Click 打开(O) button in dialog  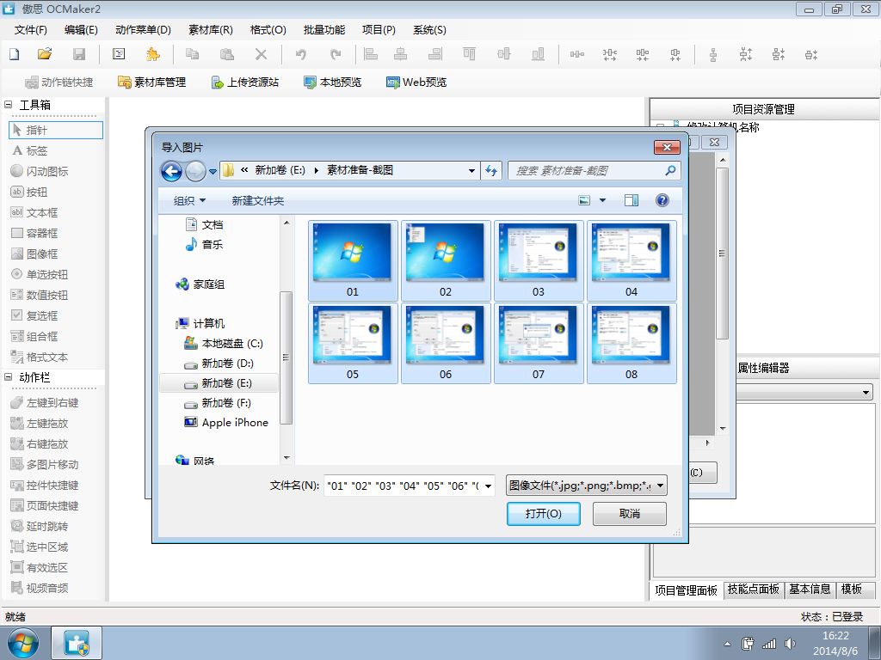(x=544, y=514)
